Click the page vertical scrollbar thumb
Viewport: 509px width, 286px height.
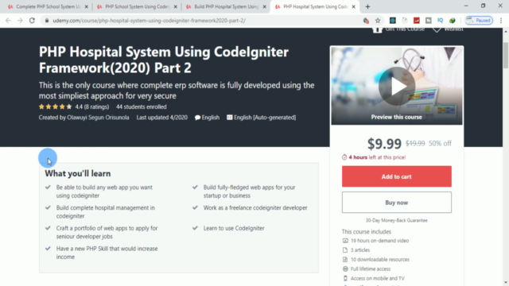point(506,55)
